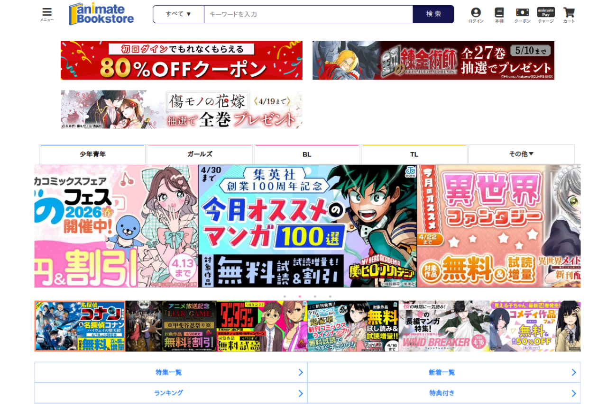The image size is (607, 404).
Task: Open the animate Pay チャージ icon
Action: [546, 15]
